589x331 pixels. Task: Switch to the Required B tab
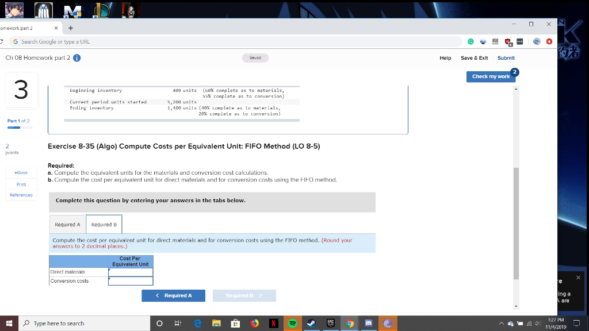pyautogui.click(x=104, y=224)
